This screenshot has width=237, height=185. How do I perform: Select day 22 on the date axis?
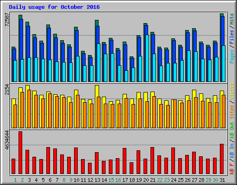(160, 180)
